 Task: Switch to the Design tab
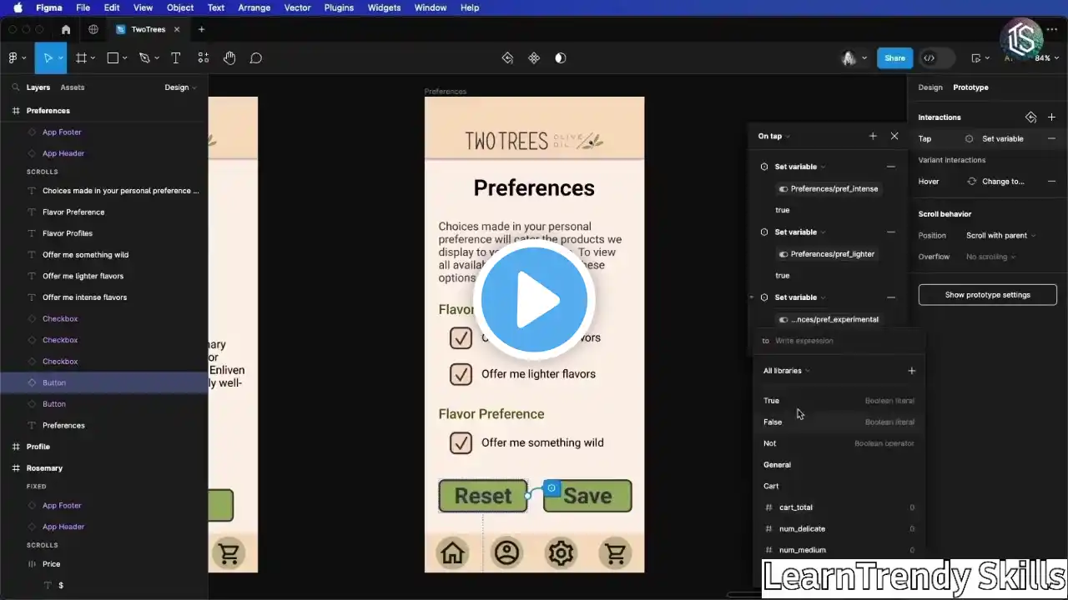point(929,87)
